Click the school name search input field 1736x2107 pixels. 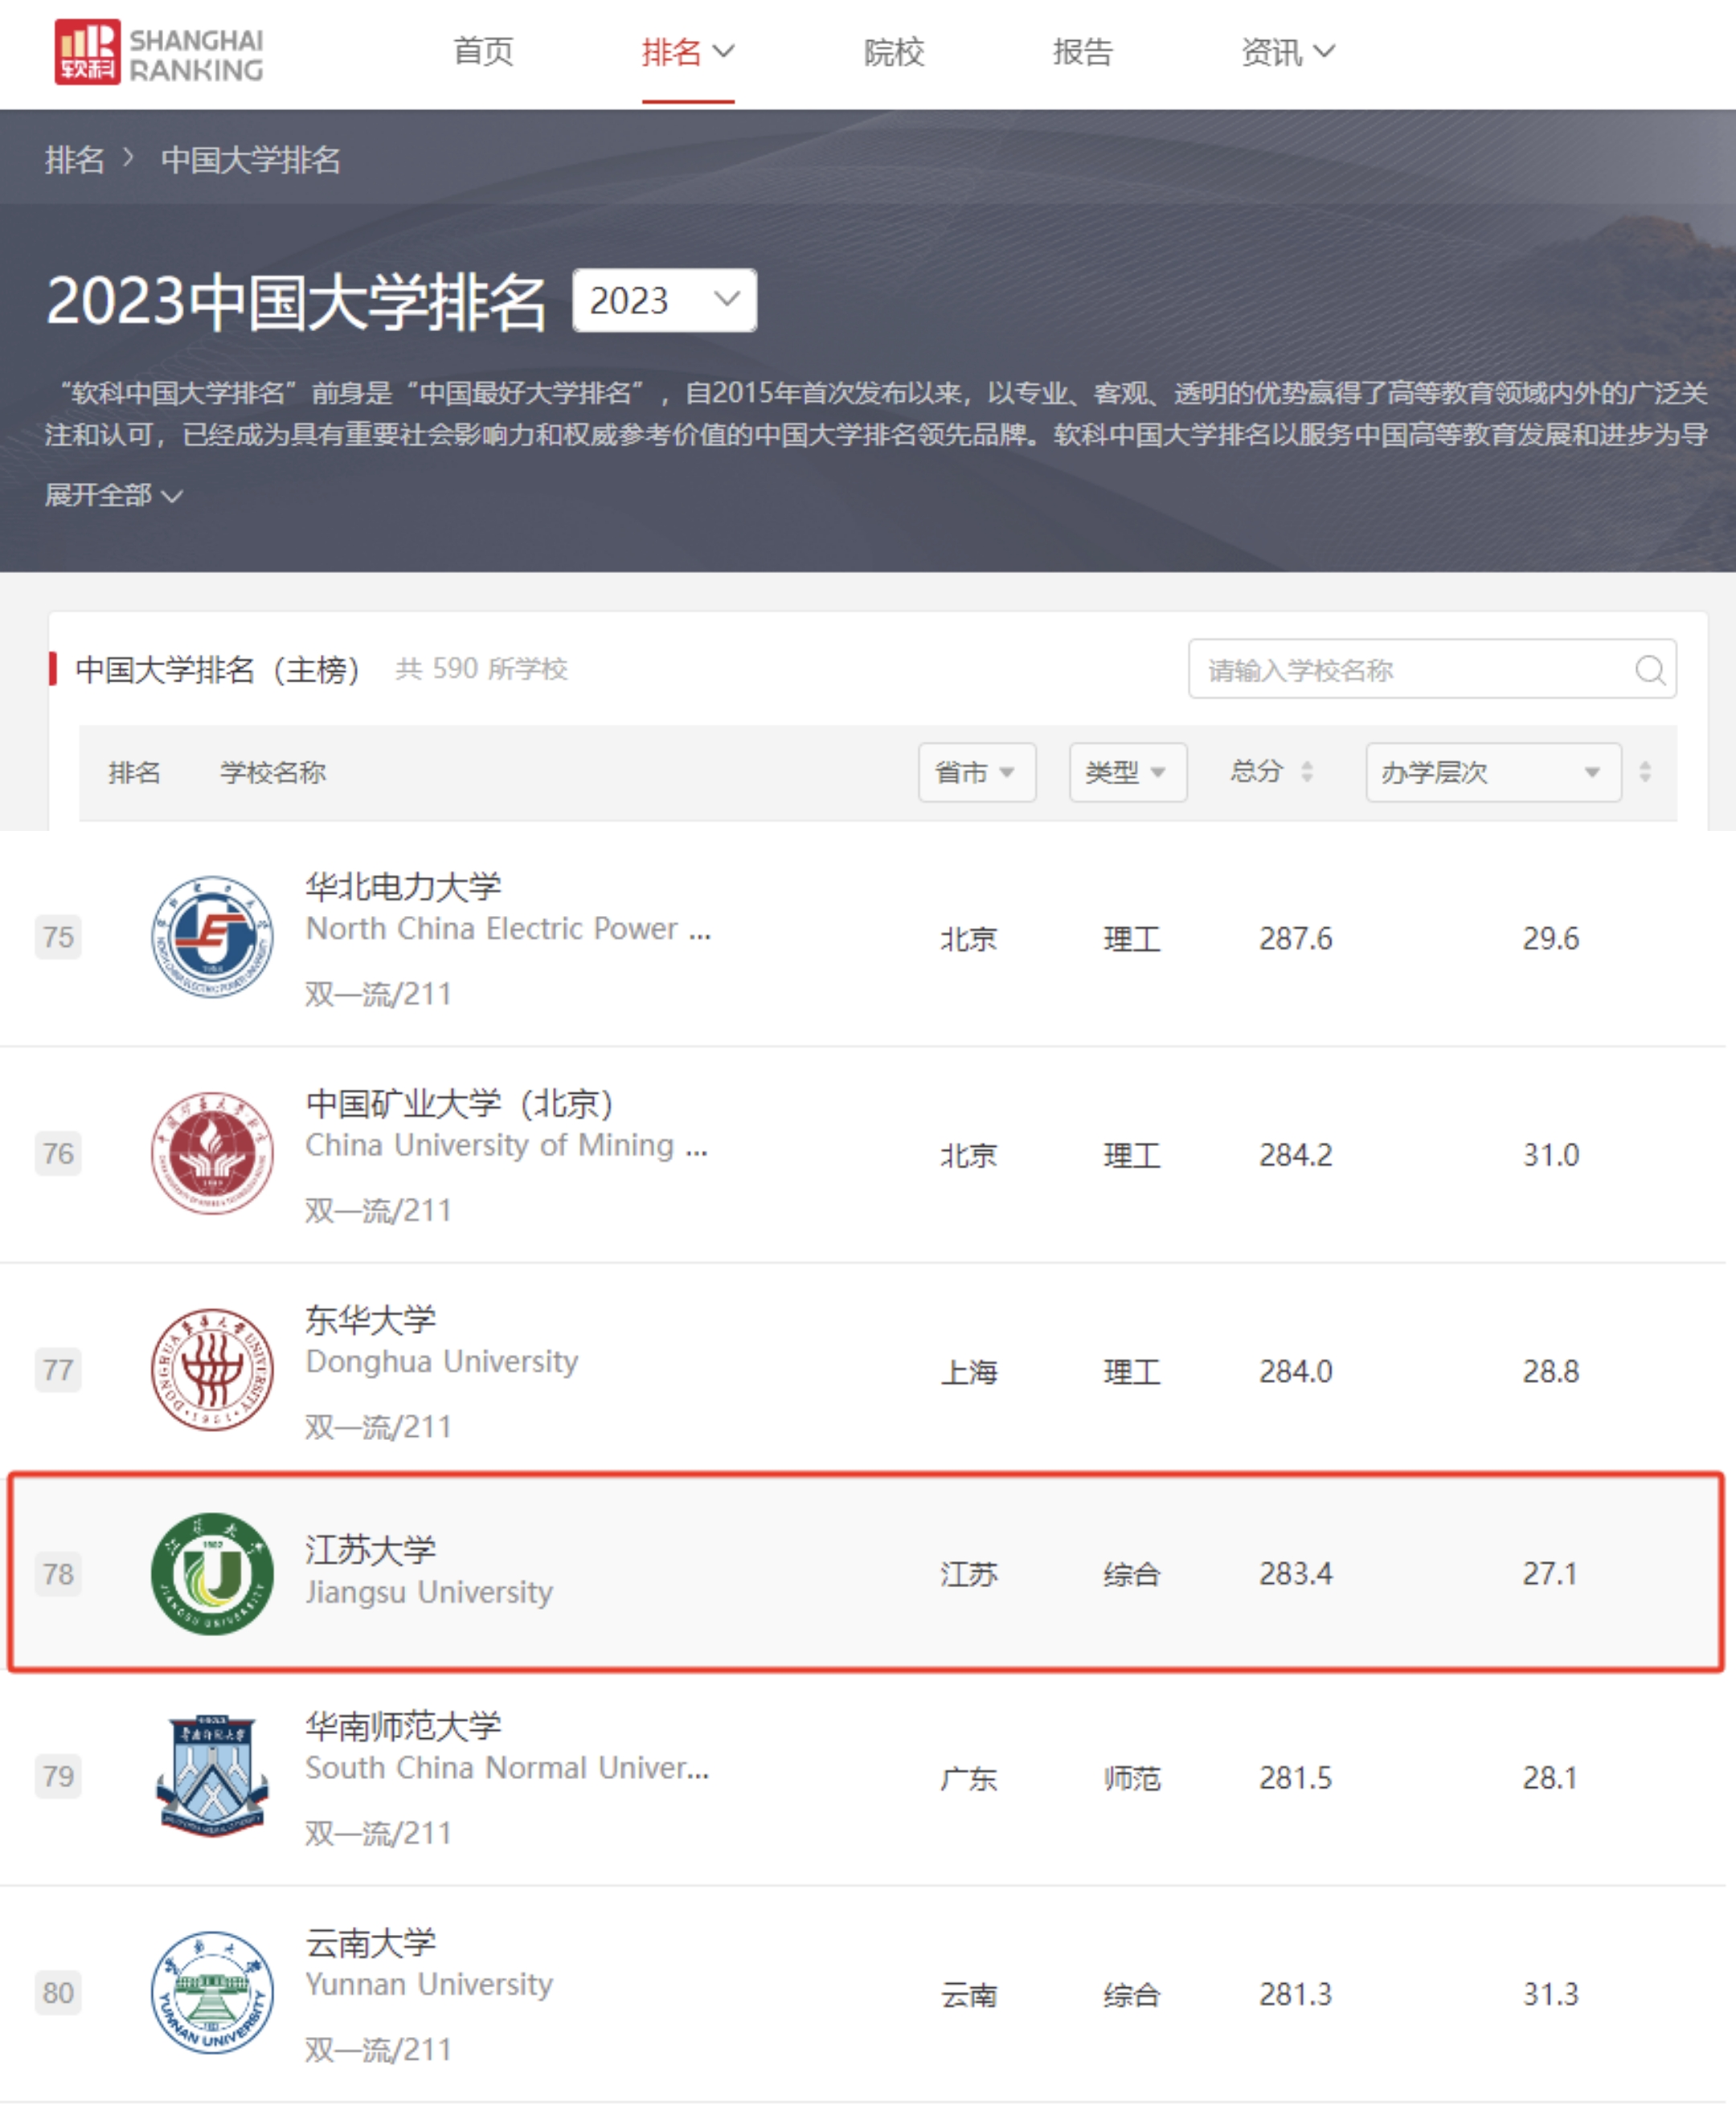coord(1400,670)
